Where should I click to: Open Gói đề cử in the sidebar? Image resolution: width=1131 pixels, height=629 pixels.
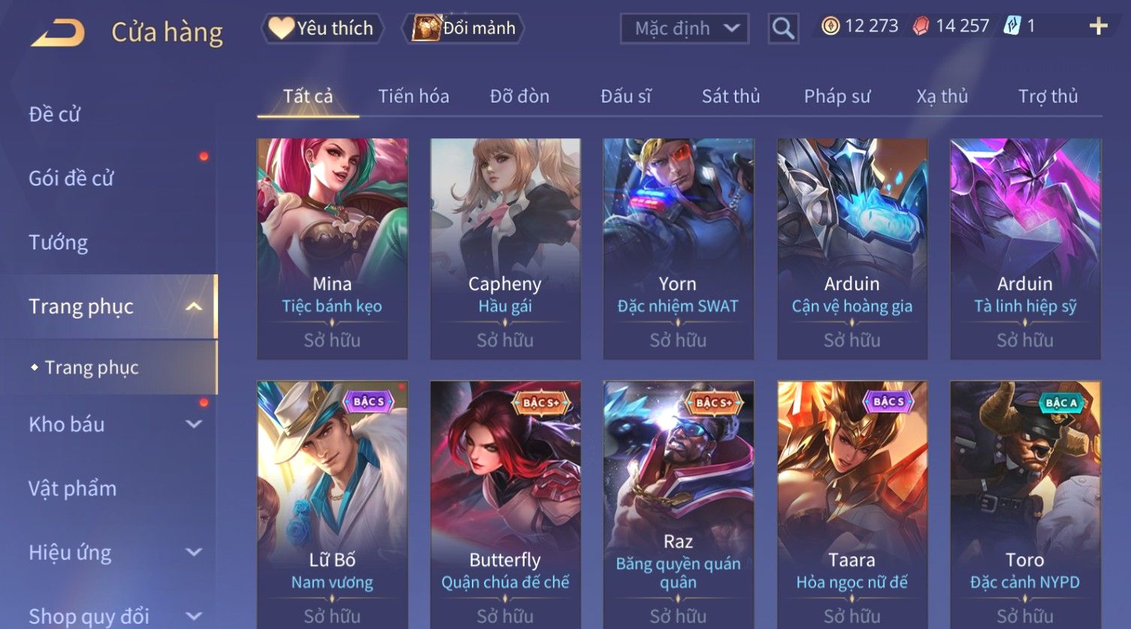click(x=71, y=179)
